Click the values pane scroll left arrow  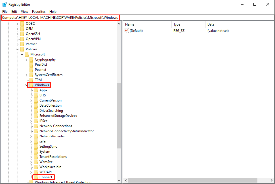coord(126,180)
